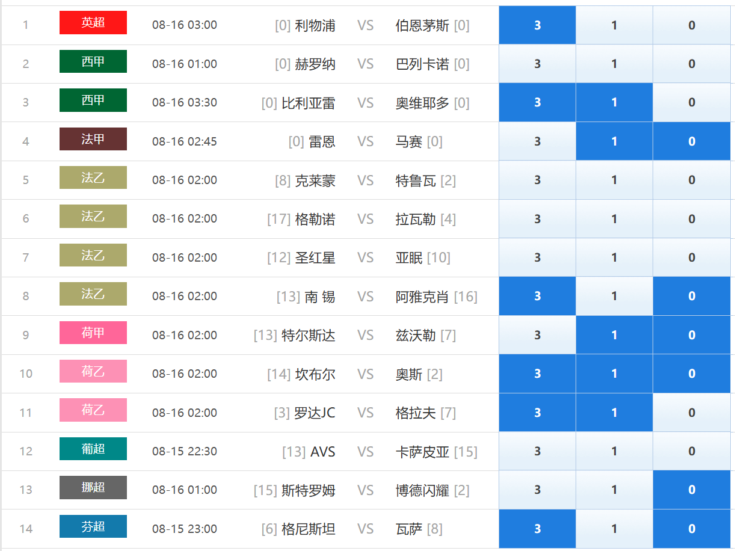The width and height of the screenshot is (735, 551).
Task: Deselect 1 for 特尔斯达 vs 兹沃勒
Action: (614, 335)
